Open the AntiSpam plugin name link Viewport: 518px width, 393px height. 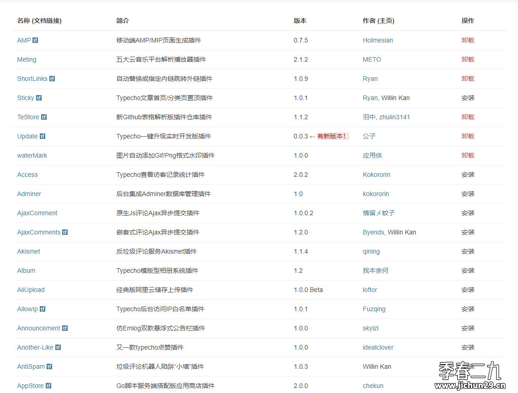tap(31, 366)
